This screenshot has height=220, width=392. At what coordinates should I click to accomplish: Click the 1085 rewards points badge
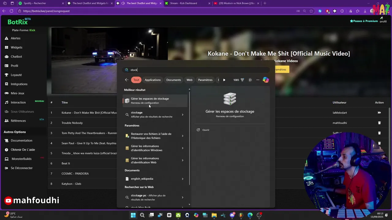coord(239,80)
